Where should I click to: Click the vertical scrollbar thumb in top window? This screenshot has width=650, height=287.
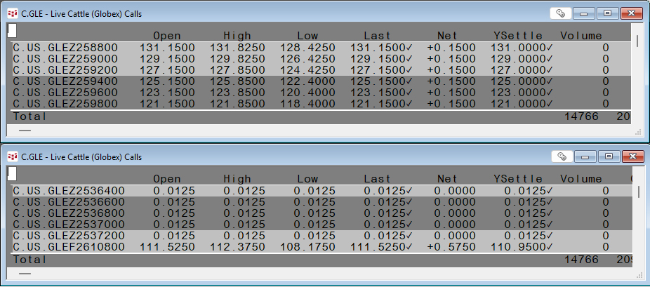click(637, 41)
